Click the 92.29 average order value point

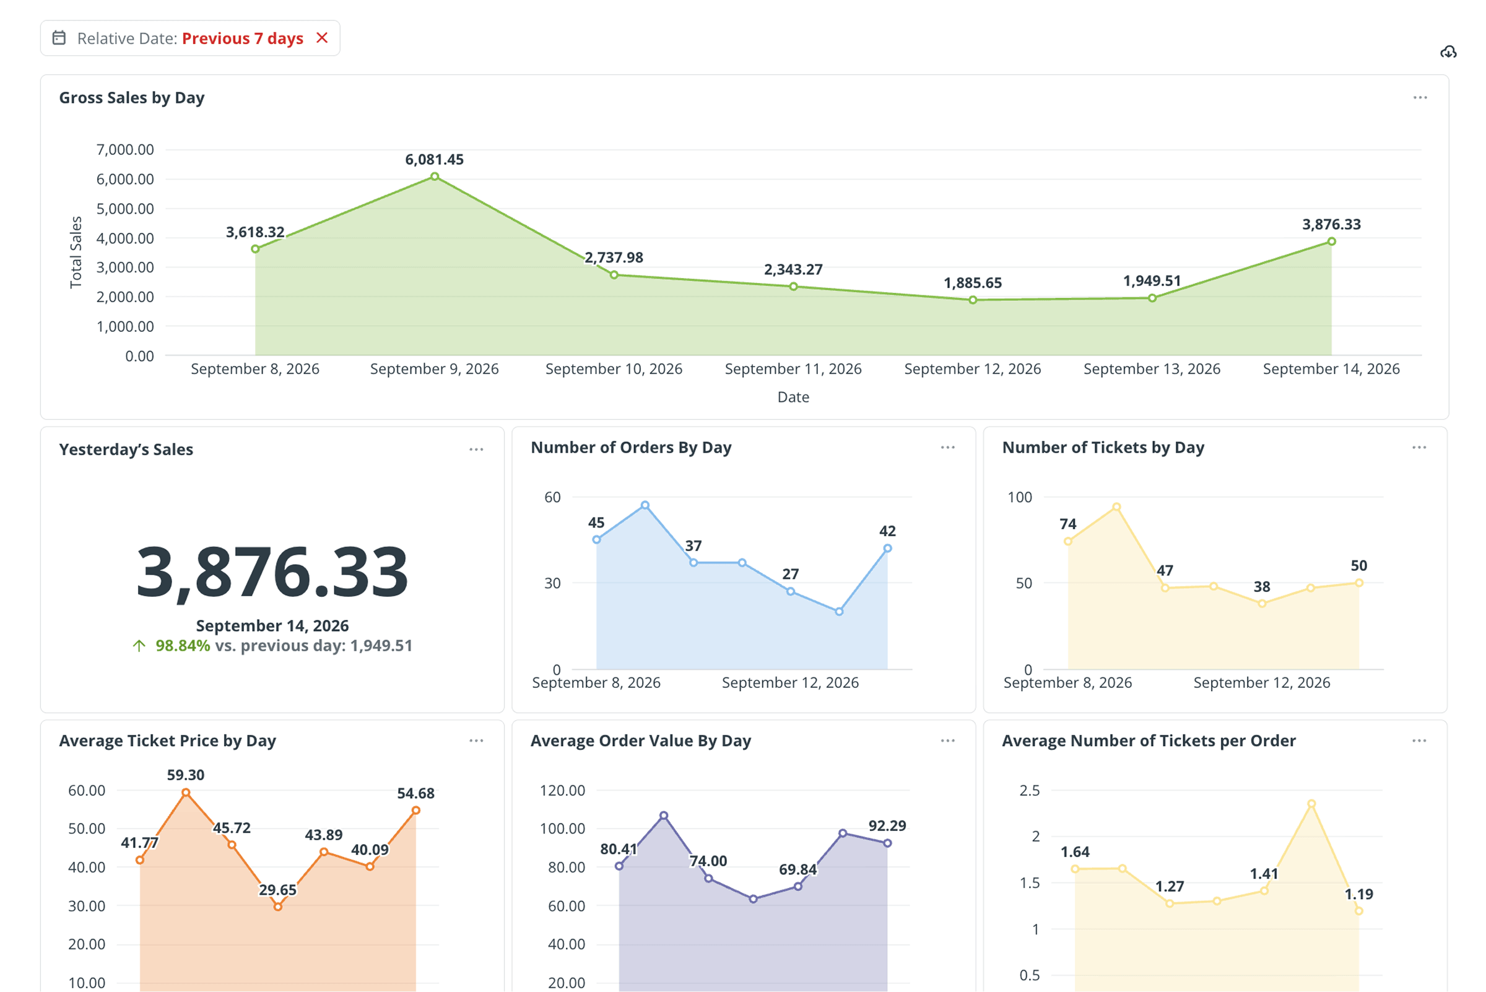(887, 843)
